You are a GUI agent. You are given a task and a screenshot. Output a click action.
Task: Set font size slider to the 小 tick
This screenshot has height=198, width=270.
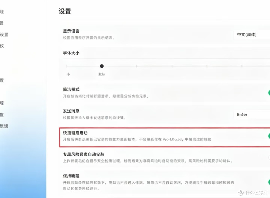pos(67,66)
